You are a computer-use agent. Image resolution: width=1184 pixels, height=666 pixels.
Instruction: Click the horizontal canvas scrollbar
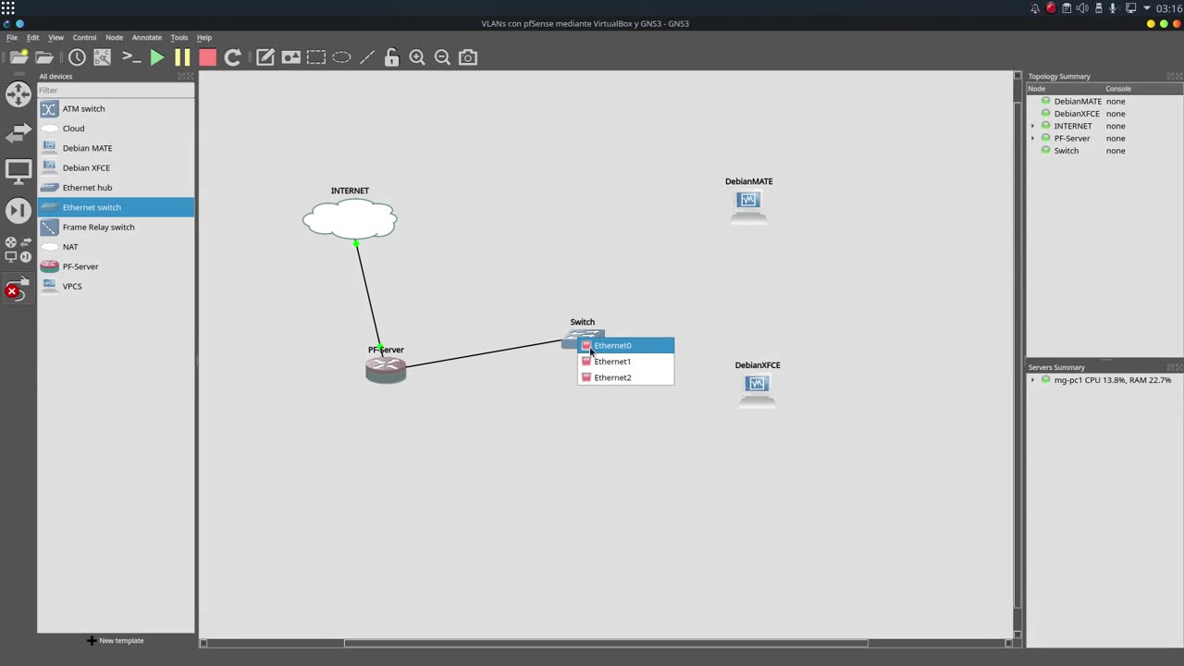pos(606,643)
